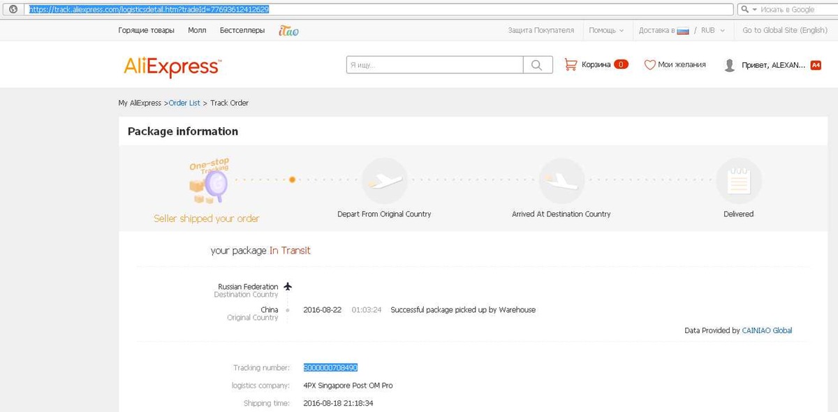Go to Global Site (English)

tap(784, 31)
